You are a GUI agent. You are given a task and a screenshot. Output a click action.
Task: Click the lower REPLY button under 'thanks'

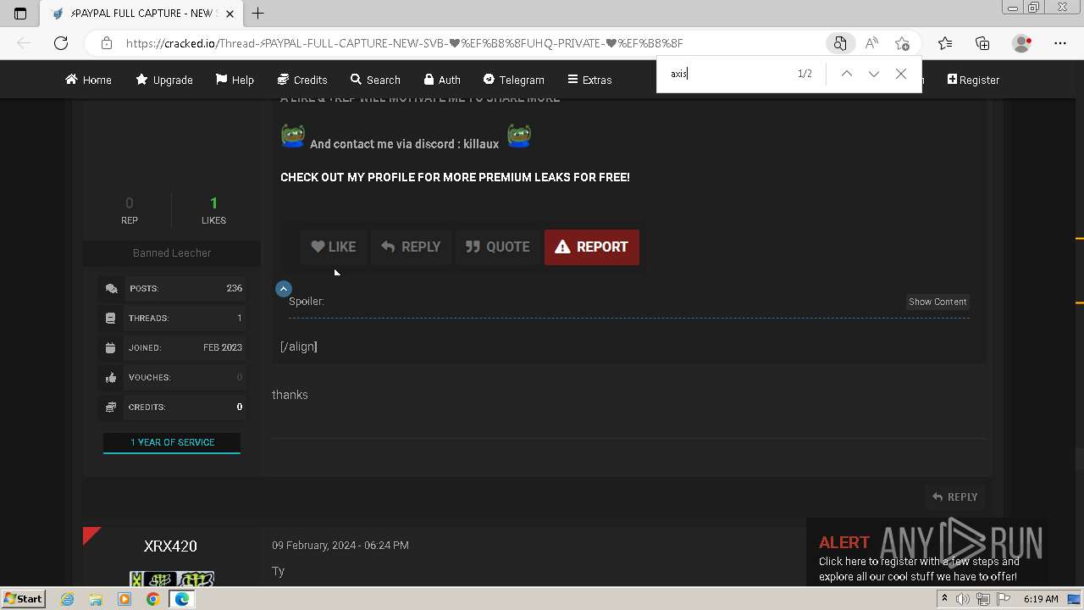(954, 497)
